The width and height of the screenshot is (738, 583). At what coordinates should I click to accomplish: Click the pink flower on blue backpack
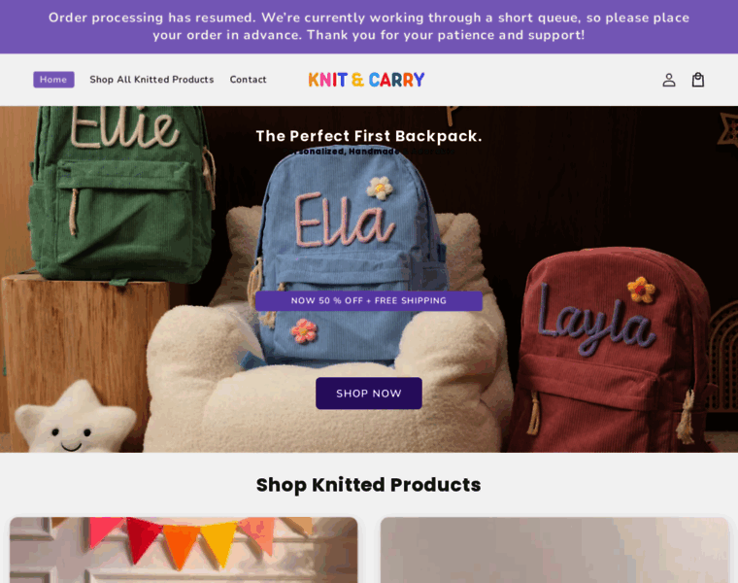pyautogui.click(x=304, y=330)
